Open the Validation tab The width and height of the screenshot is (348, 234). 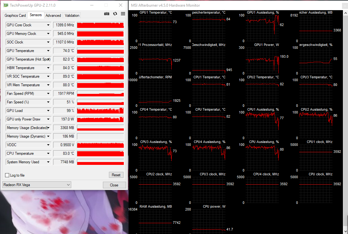pyautogui.click(x=72, y=15)
